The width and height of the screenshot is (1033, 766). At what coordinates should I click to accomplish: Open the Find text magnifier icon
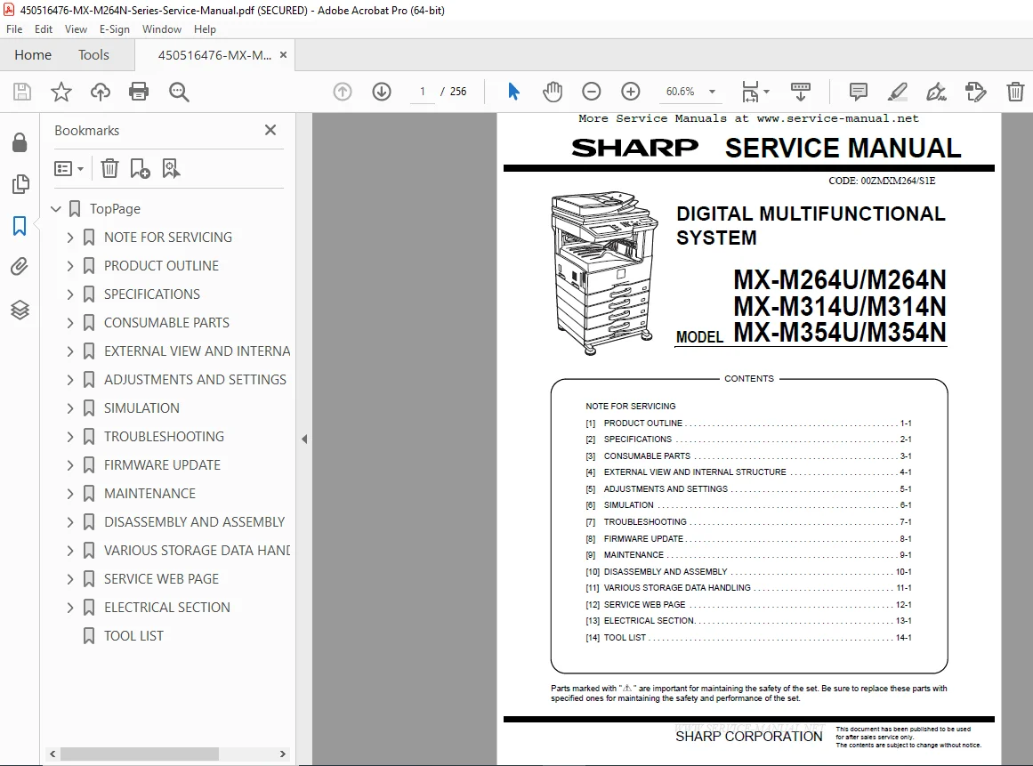coord(179,92)
